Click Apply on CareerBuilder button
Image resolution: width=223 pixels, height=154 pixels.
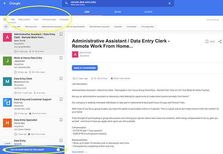tap(85, 68)
